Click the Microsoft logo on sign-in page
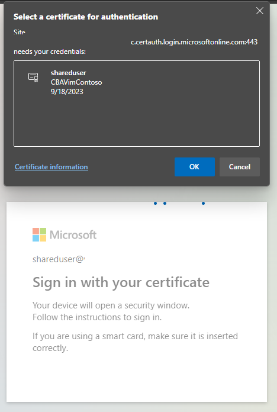The width and height of the screenshot is (277, 412). tap(65, 234)
